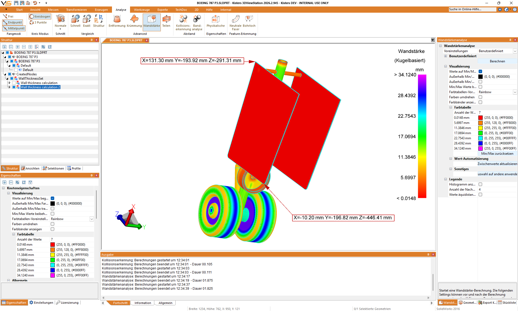The width and height of the screenshot is (518, 311).
Task: Enable Farben umdrehen in Wandstärkenanalyse panel
Action: coord(480,97)
